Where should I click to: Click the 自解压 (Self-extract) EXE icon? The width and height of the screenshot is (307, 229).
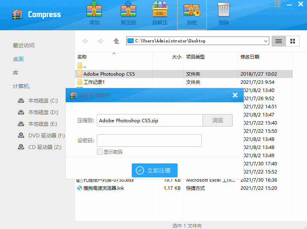click(x=160, y=9)
